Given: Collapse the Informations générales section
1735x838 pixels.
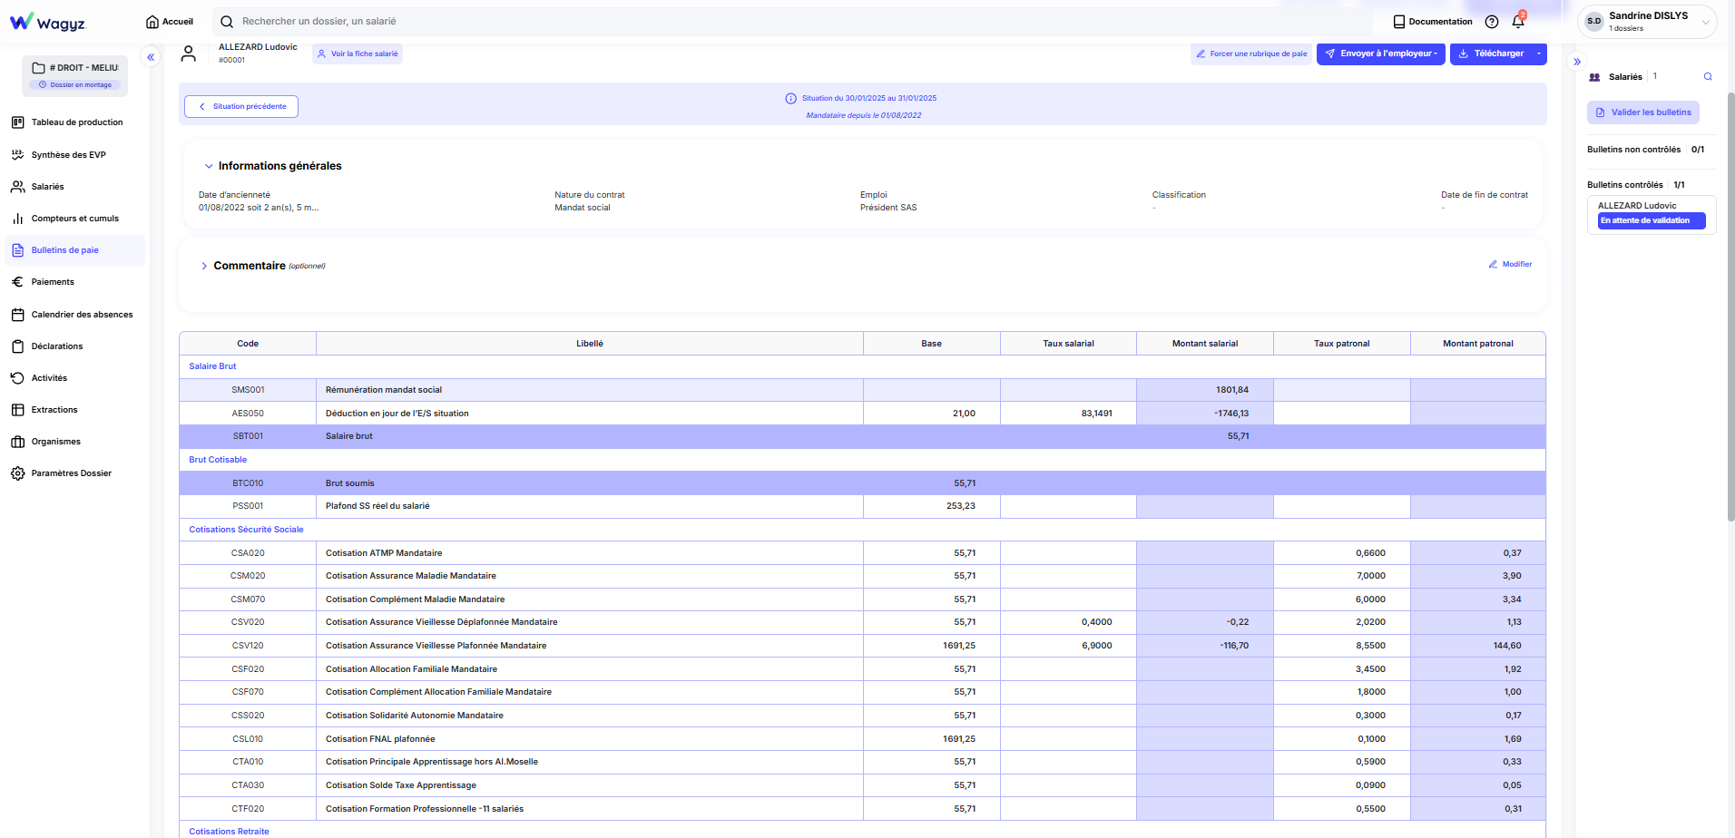Looking at the screenshot, I should click(209, 167).
